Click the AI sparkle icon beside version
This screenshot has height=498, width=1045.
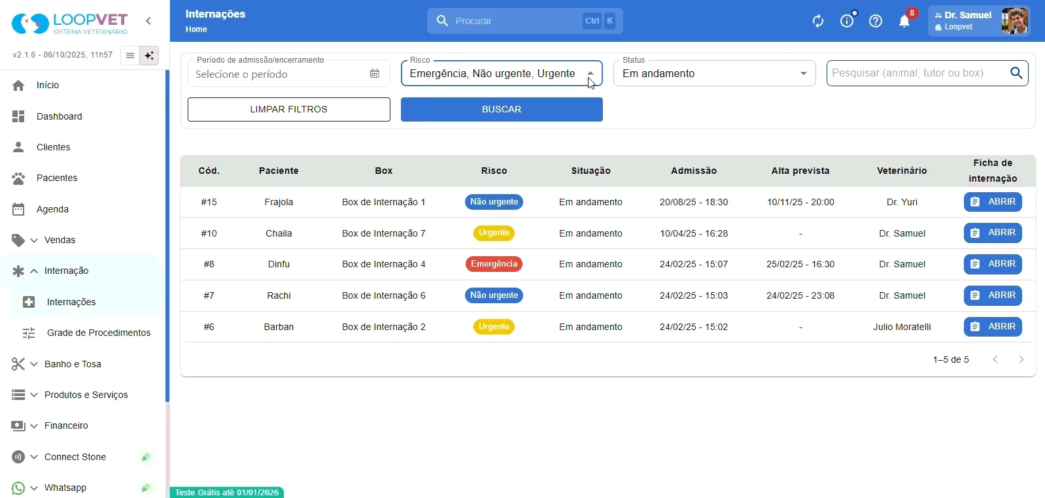coord(150,56)
